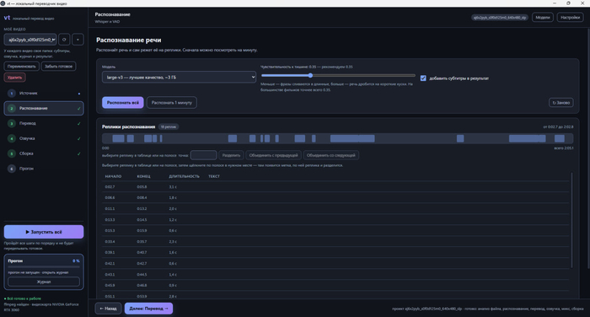Click the Далее: Перевод button
Viewport: 590px width, 317px height.
click(148, 309)
